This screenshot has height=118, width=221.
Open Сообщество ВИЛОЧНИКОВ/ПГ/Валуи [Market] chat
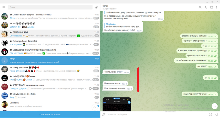click(50, 52)
